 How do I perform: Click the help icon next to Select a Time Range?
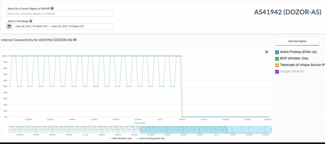(x=31, y=21)
